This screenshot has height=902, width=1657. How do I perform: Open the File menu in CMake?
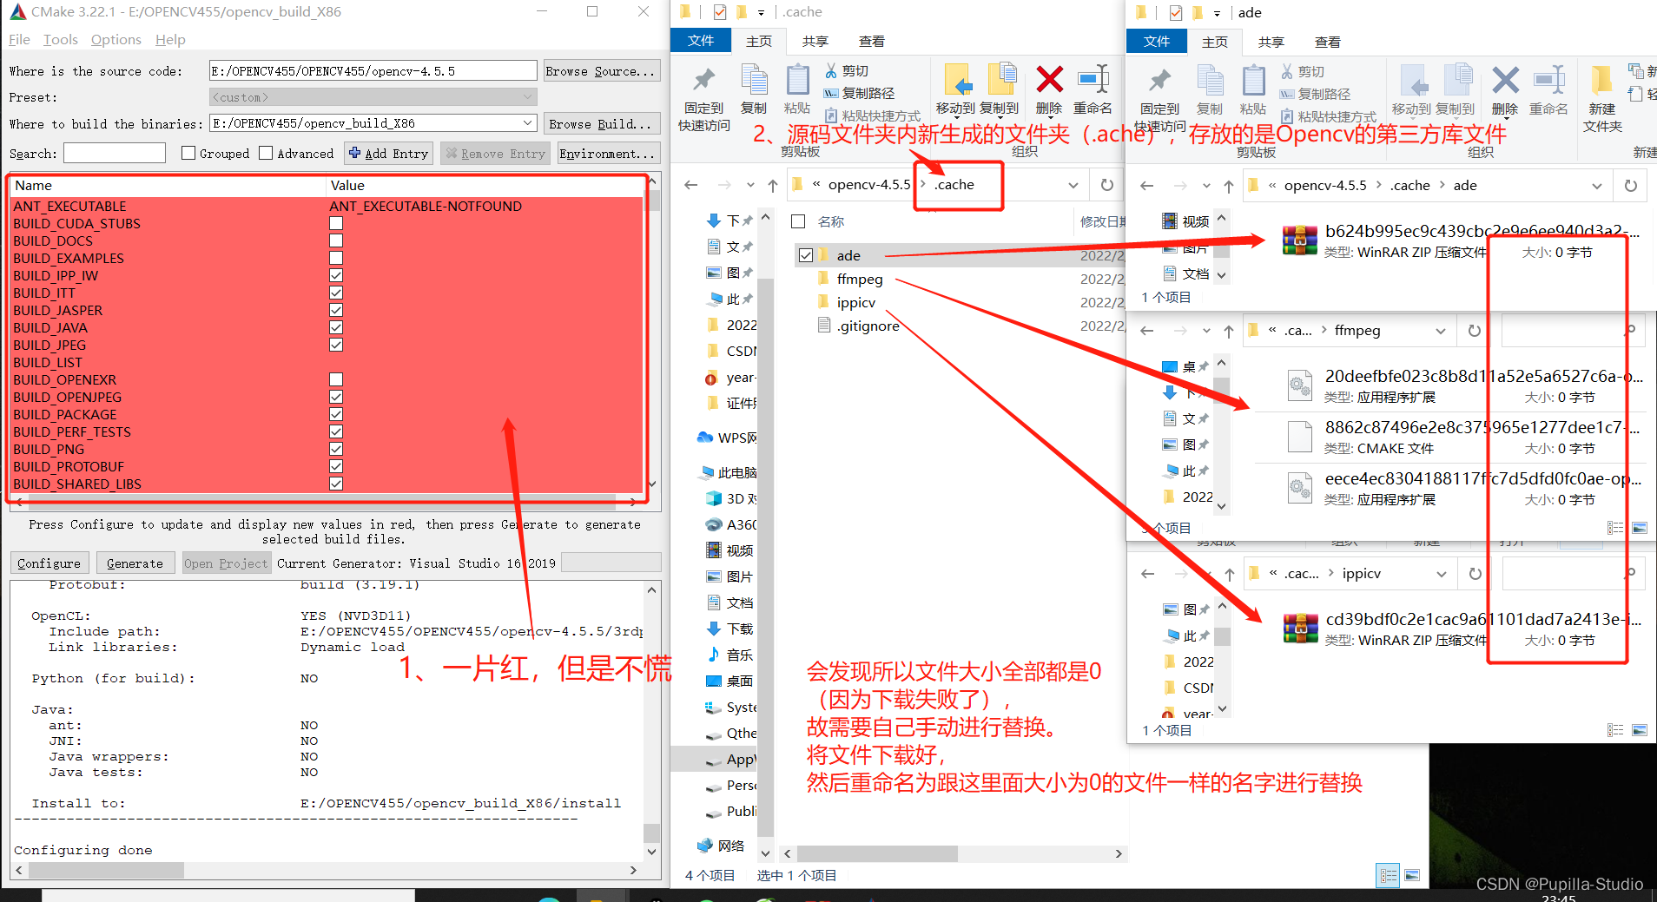19,39
